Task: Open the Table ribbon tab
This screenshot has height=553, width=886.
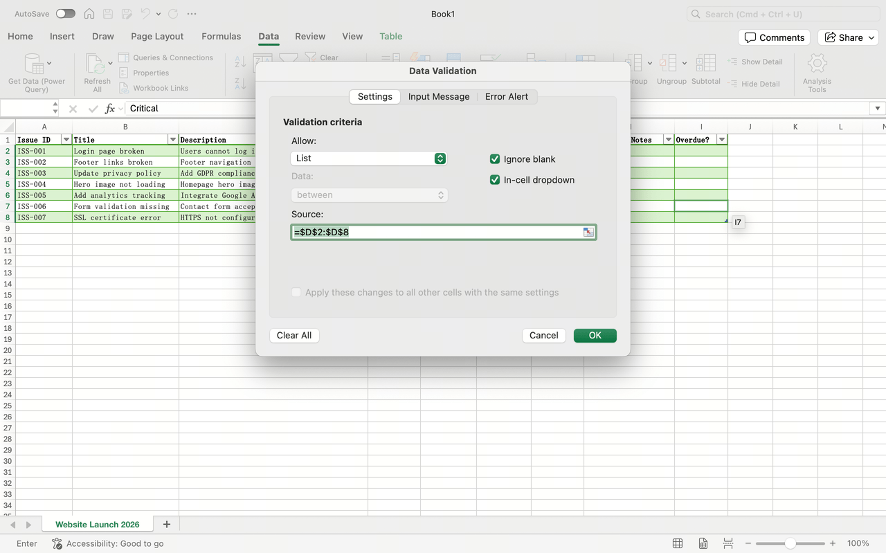Action: click(391, 36)
